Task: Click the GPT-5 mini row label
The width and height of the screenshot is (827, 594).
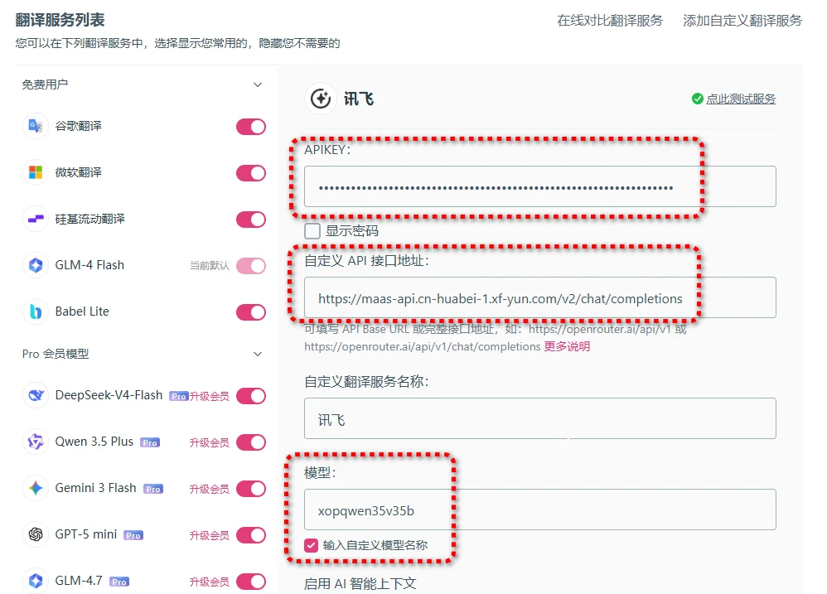Action: point(86,534)
